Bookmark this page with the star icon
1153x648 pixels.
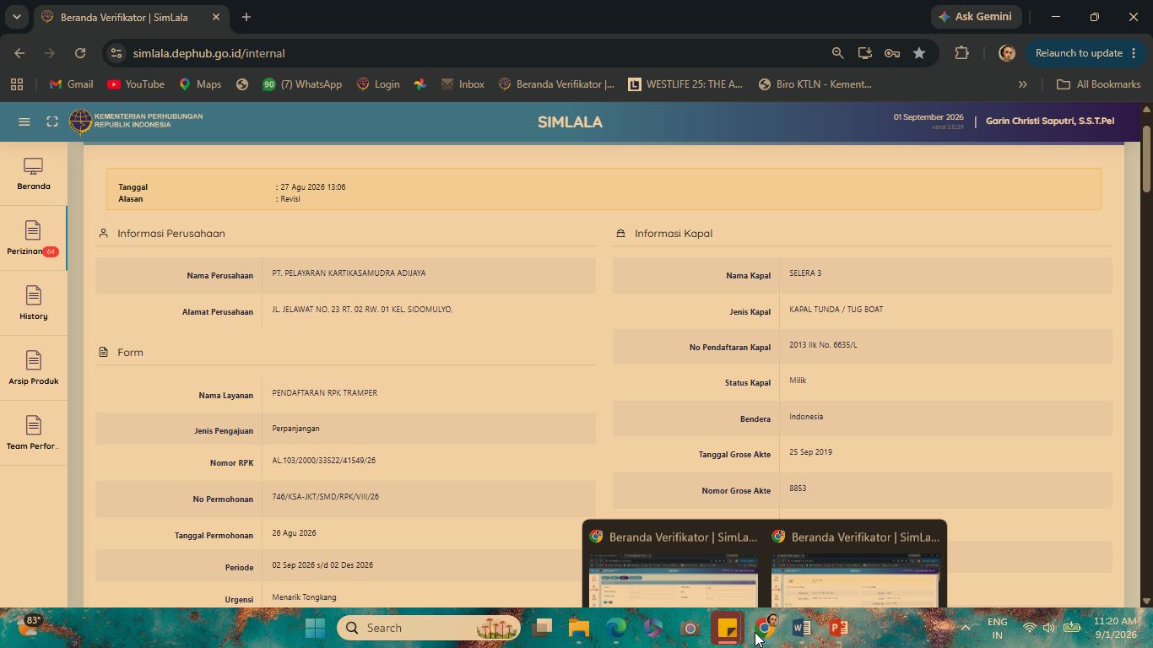919,53
